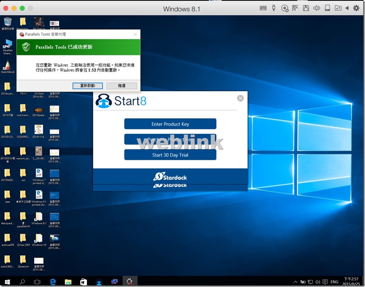Screen dimensions: 365x287
Task: Open the Action Center notification icon
Action: [325, 282]
